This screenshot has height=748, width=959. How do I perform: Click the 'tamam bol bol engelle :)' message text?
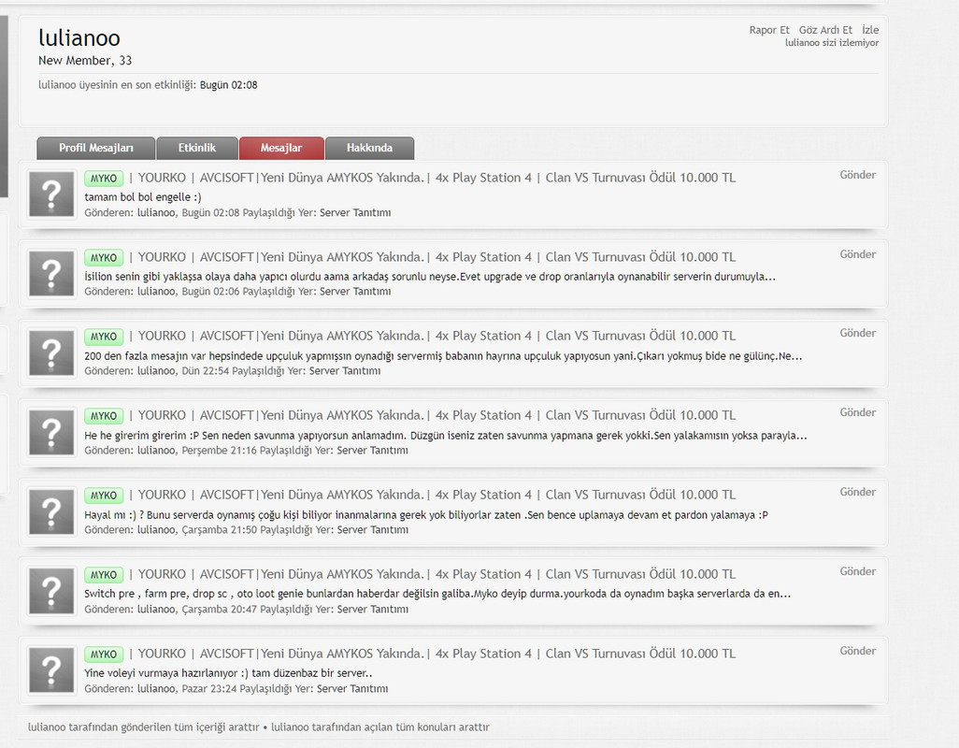point(143,197)
